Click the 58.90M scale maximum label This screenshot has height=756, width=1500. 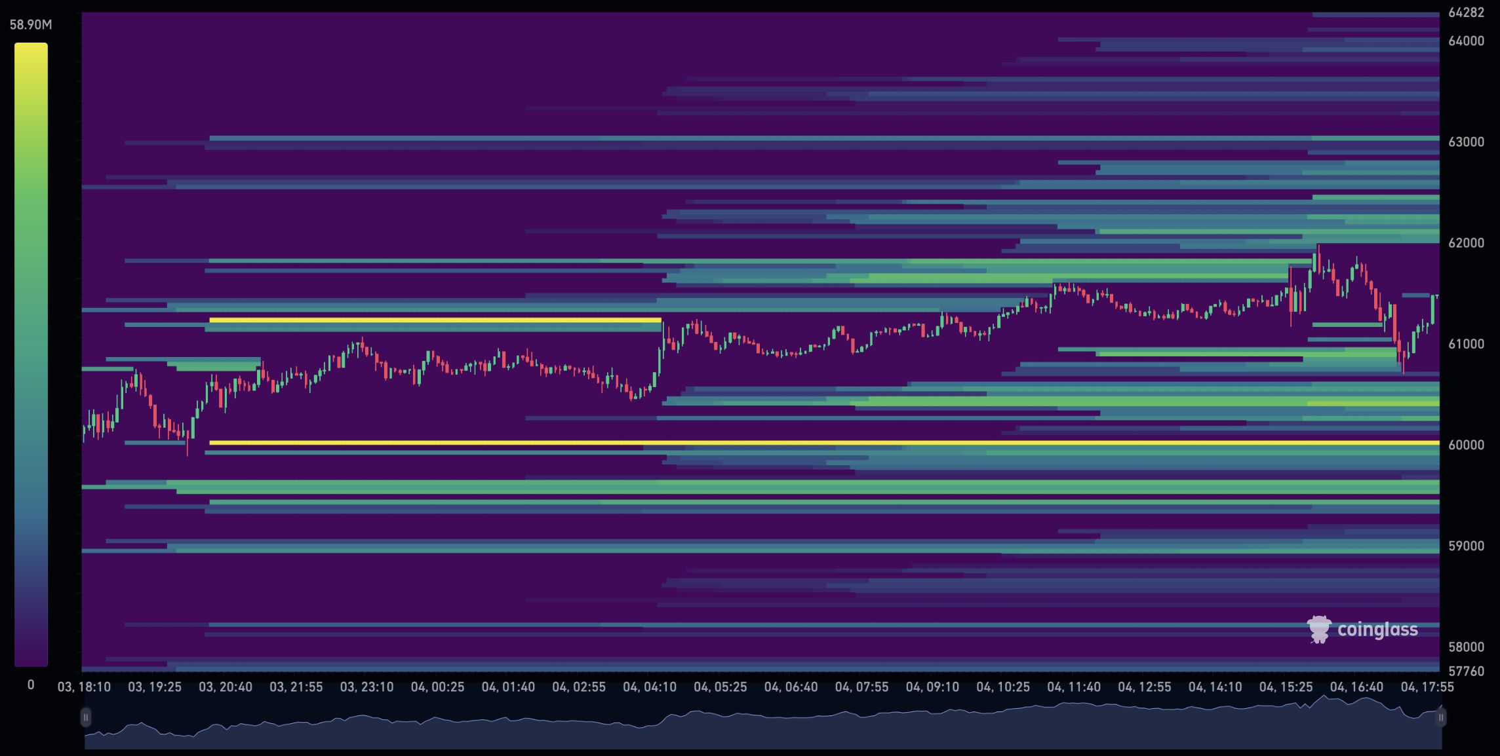[30, 25]
